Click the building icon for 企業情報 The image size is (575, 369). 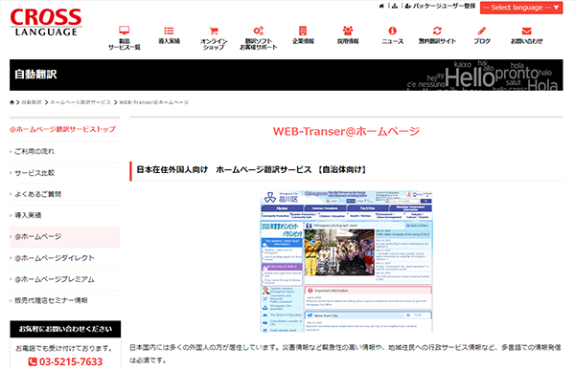(x=303, y=31)
